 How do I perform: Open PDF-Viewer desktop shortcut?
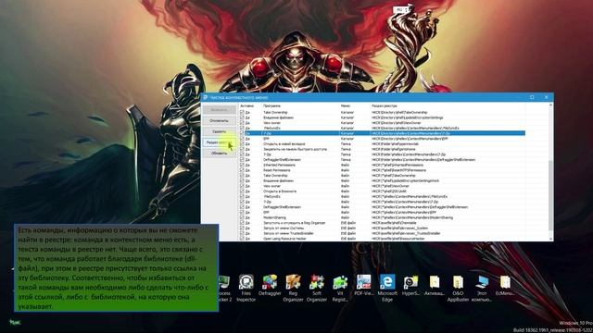pyautogui.click(x=363, y=285)
